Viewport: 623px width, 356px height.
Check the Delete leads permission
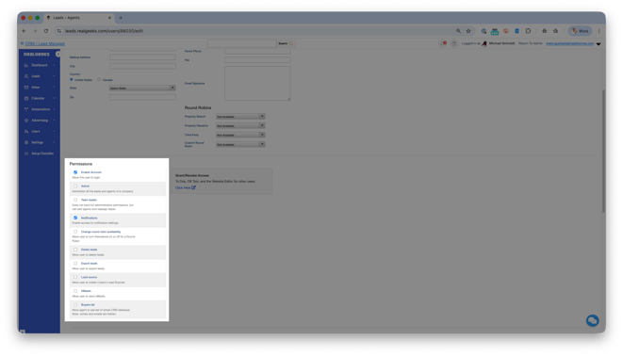coord(75,250)
